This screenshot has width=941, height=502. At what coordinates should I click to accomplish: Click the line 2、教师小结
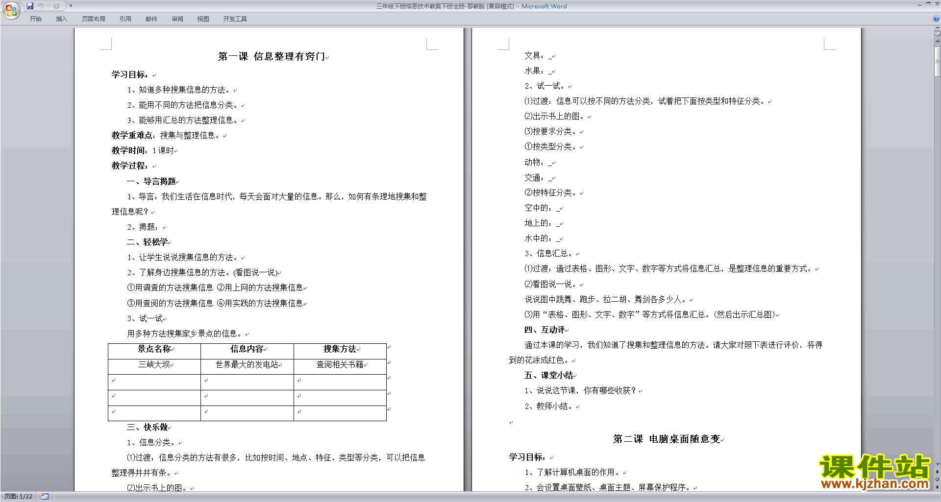(549, 406)
